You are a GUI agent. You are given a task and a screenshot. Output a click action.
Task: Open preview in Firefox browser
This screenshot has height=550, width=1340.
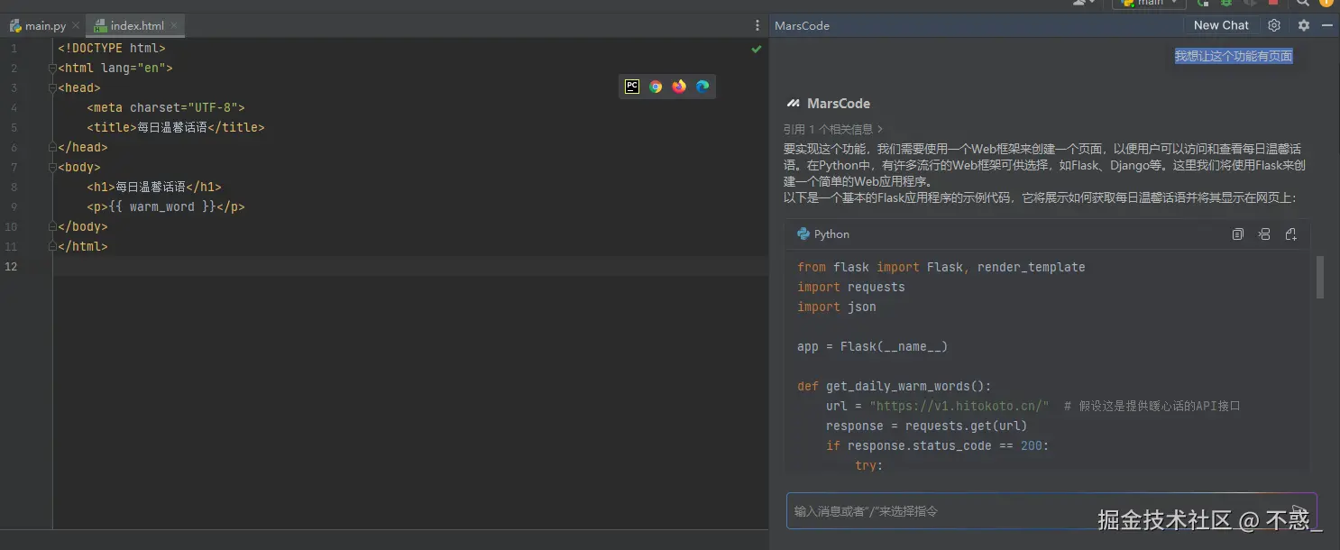tap(679, 87)
